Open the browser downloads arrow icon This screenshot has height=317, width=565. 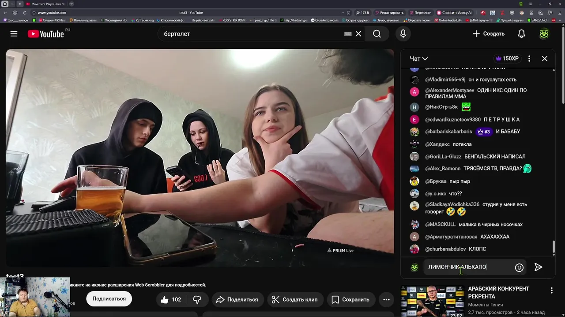560,13
